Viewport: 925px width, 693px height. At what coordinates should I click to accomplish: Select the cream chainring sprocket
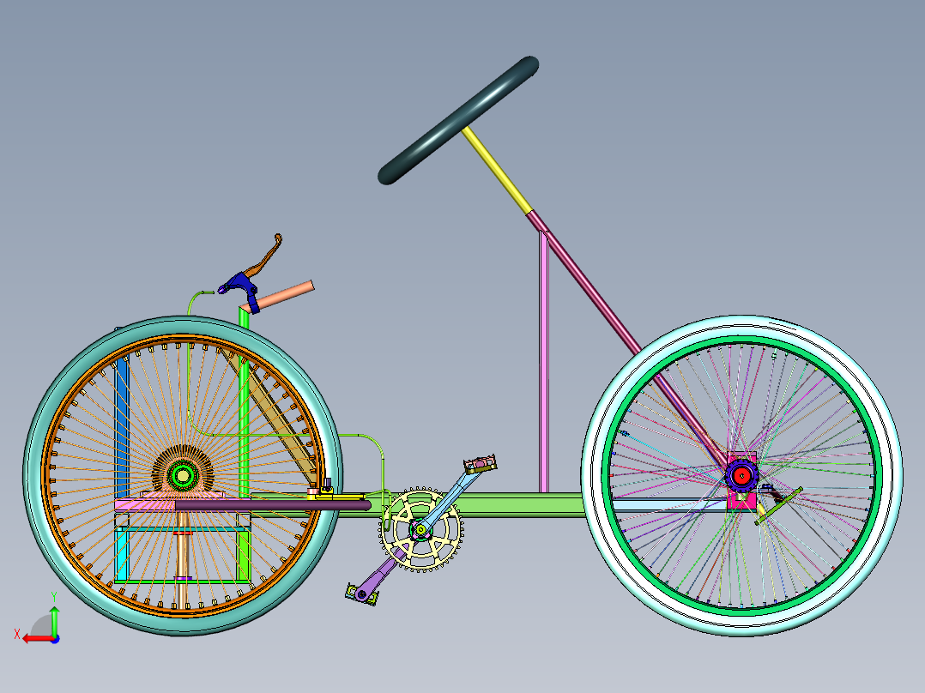421,529
